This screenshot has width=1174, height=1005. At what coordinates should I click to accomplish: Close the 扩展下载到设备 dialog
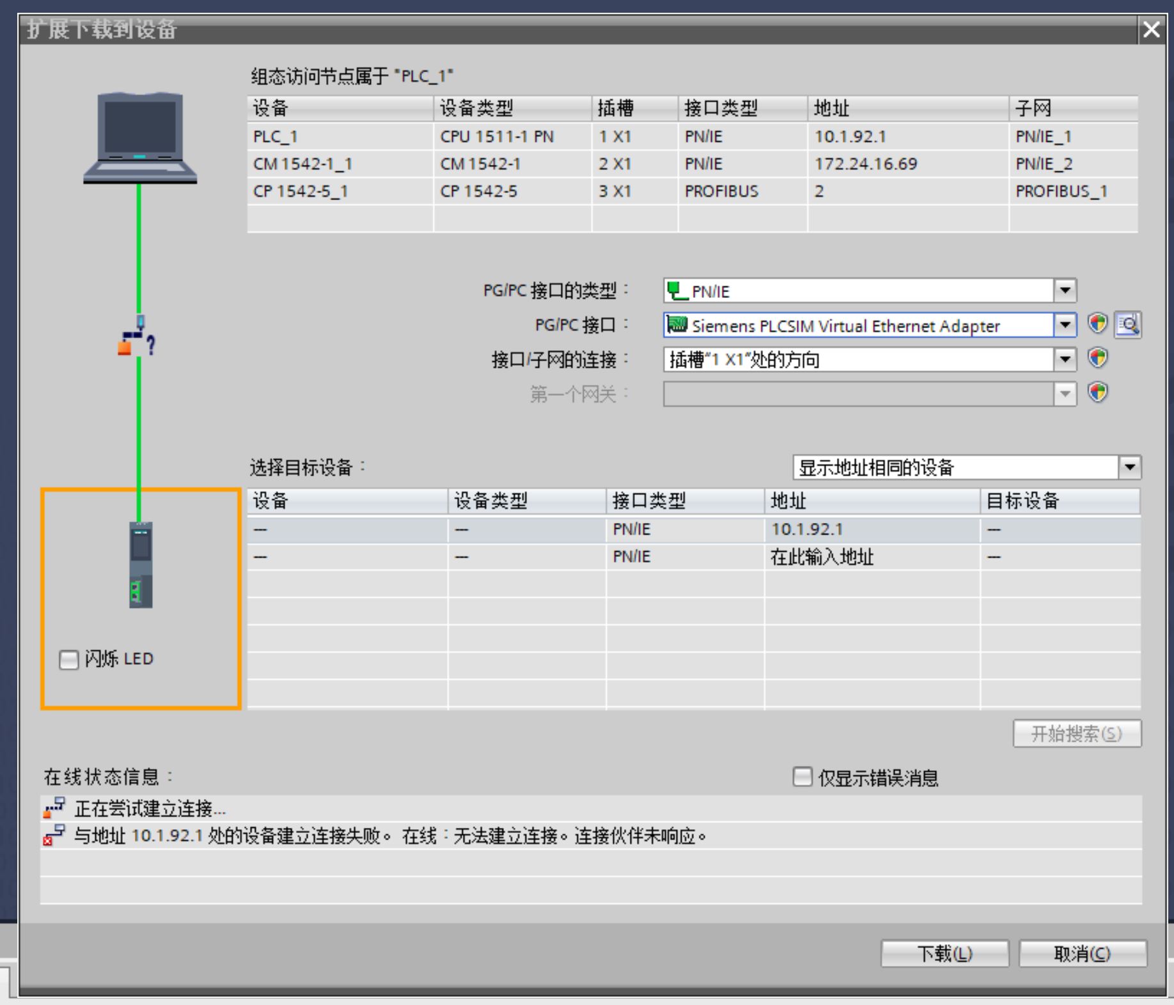[1152, 29]
